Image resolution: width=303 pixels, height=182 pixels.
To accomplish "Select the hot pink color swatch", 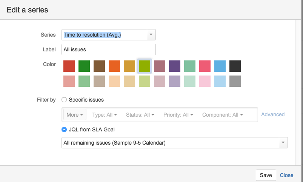I will point(205,66).
